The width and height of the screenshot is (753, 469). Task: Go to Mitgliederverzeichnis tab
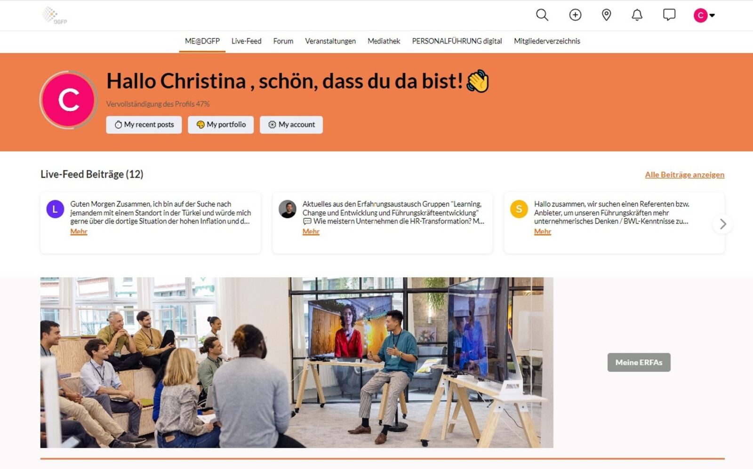[x=547, y=41]
